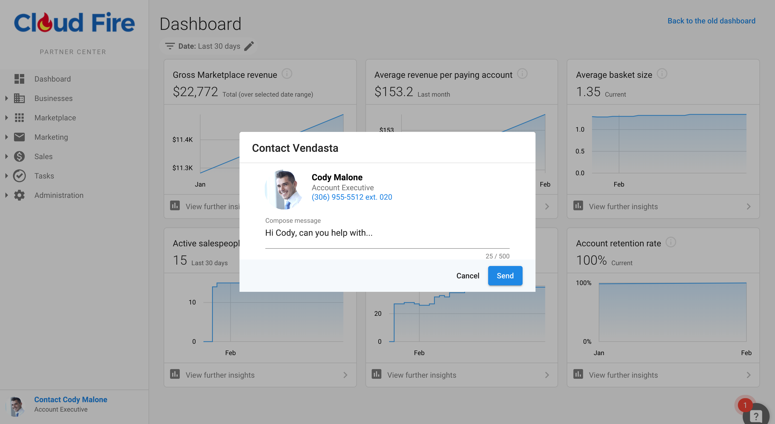Open the help chat bubble icon
The height and width of the screenshot is (424, 775).
click(x=756, y=416)
